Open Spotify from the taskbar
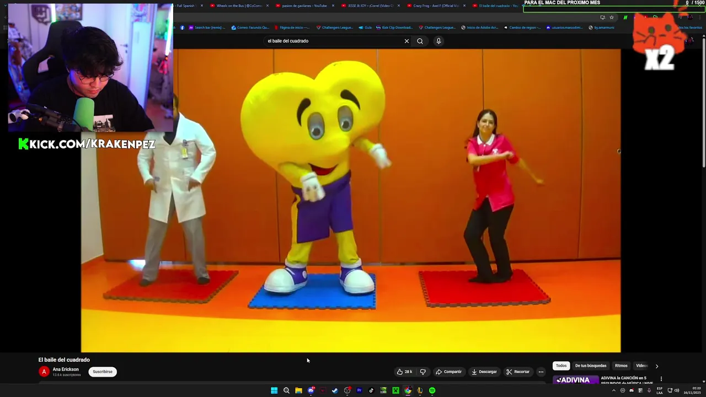Image resolution: width=706 pixels, height=397 pixels. coord(432,390)
